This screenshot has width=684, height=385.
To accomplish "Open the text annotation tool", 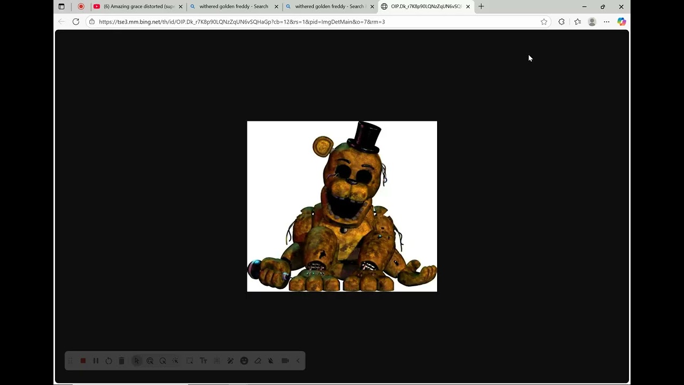I will 203,361.
